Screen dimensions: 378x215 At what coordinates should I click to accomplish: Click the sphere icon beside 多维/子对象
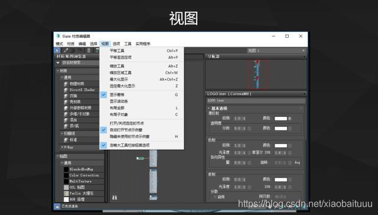click(66, 114)
